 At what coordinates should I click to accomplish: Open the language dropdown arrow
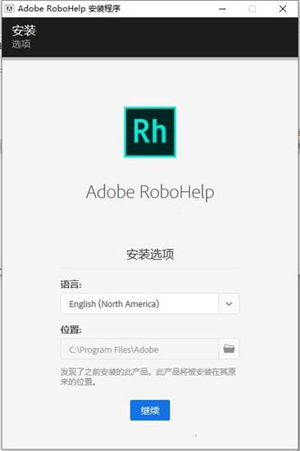229,303
